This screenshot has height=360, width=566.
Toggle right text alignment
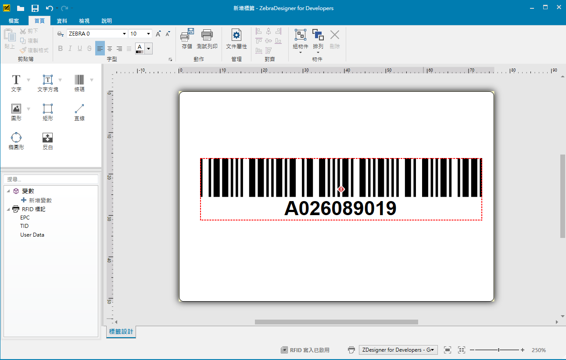coord(119,48)
